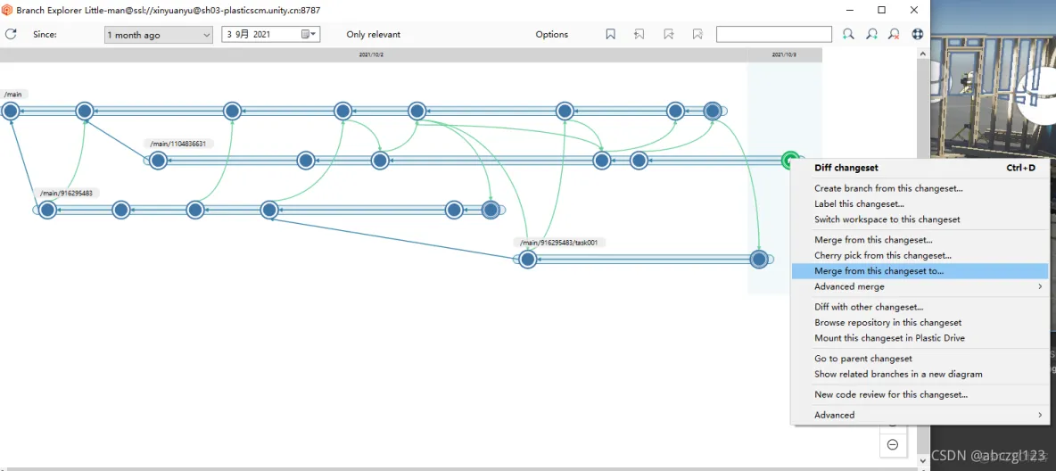The height and width of the screenshot is (471, 1056).
Task: Focus the search text field
Action: click(774, 35)
